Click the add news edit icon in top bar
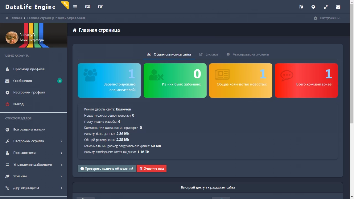The image size is (354, 199). pyautogui.click(x=100, y=7)
